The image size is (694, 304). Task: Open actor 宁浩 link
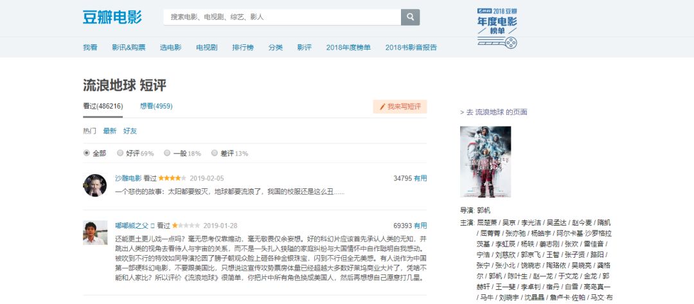484,255
